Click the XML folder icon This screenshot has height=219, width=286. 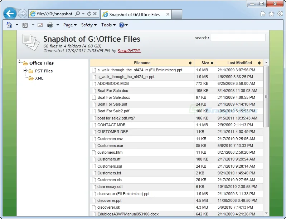(31, 78)
